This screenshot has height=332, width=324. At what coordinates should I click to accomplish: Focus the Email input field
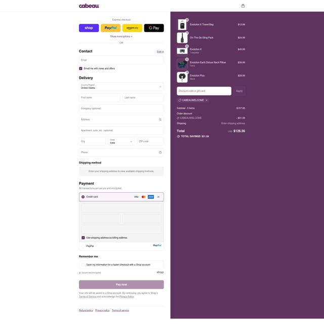click(x=121, y=60)
